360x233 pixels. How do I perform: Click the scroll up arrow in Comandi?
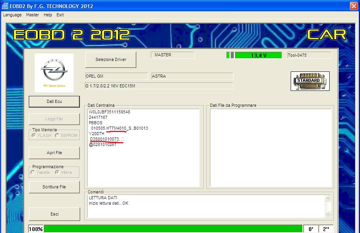(x=328, y=198)
